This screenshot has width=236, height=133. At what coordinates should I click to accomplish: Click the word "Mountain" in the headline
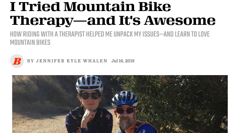(x=99, y=7)
